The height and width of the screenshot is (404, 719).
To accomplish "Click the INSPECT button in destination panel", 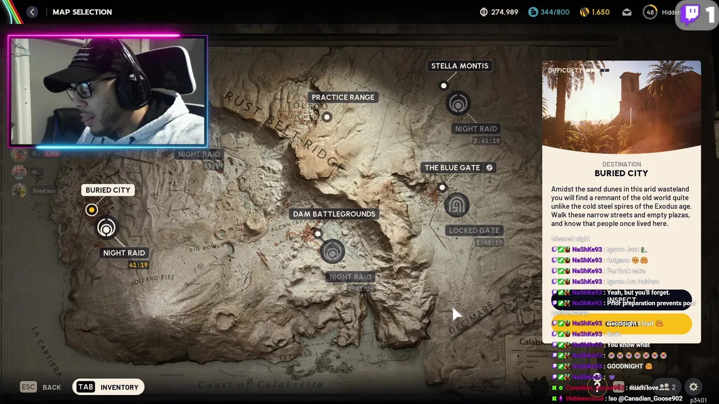I will pyautogui.click(x=621, y=300).
